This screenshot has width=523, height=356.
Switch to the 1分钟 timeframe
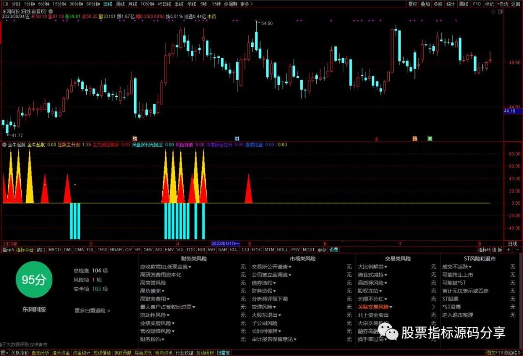pyautogui.click(x=30, y=4)
